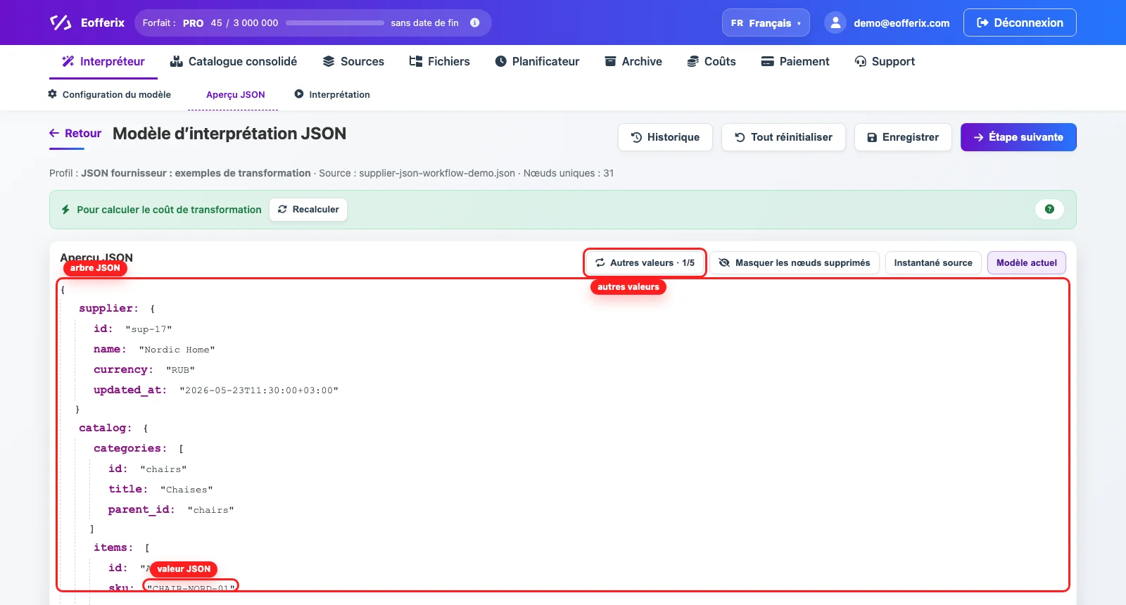1126x605 pixels.
Task: Open the Fichiers tab
Action: coord(440,61)
